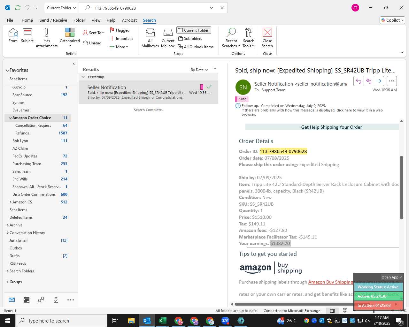Set search scope to All Mailboxes
The width and height of the screenshot is (409, 327).
click(150, 38)
